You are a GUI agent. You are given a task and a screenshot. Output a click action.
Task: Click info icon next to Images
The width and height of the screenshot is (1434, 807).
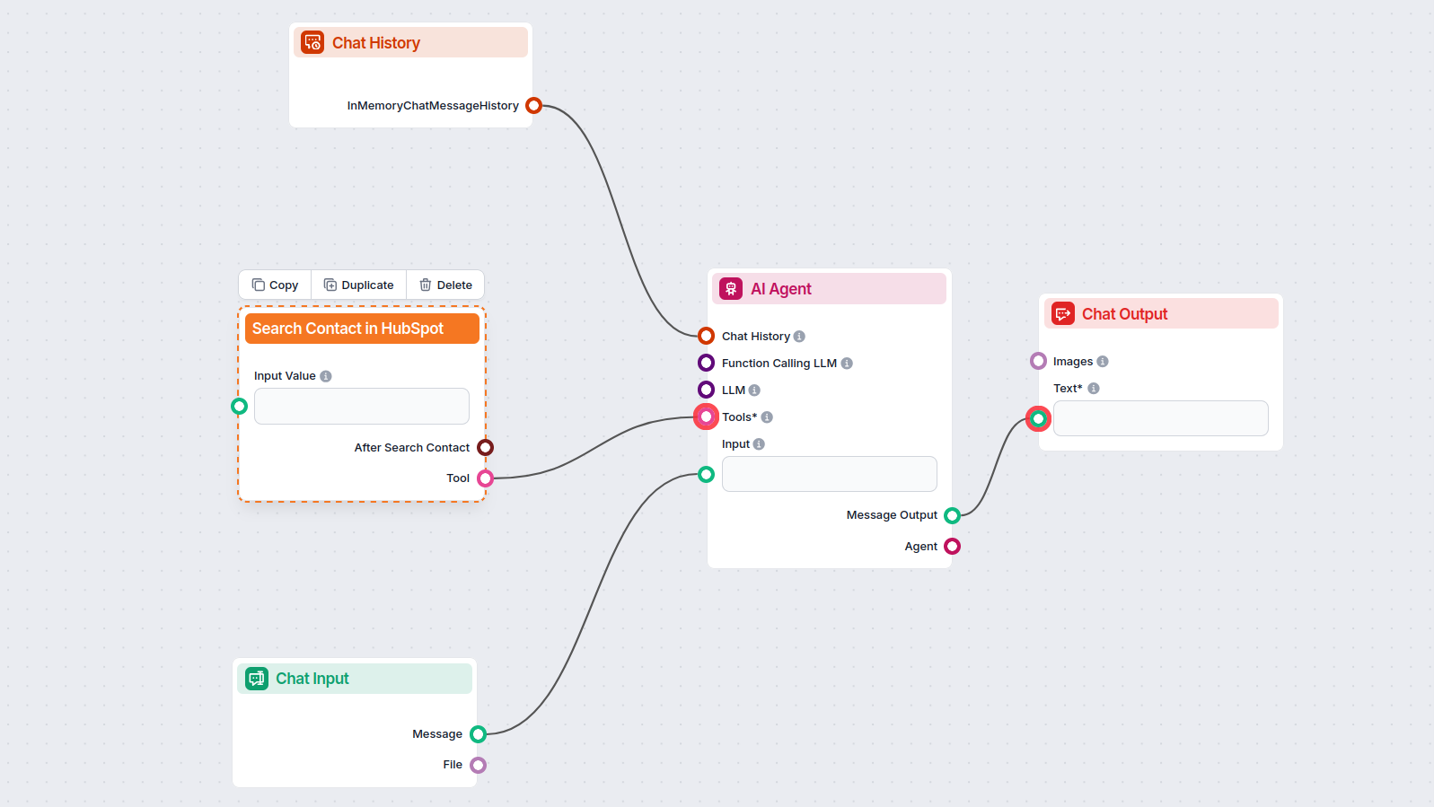point(1103,362)
